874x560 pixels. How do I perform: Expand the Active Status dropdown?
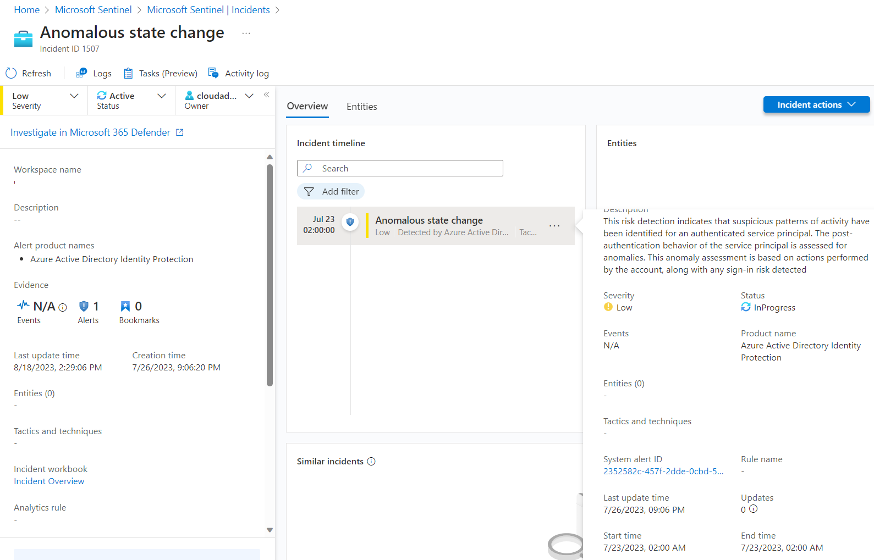(162, 96)
